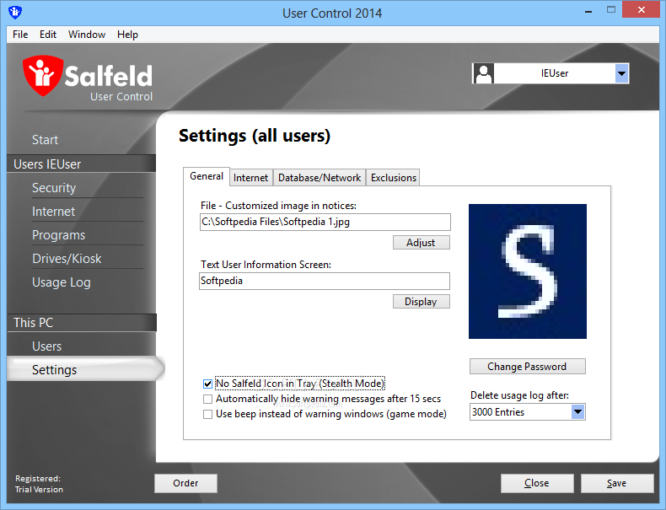
Task: Open Usage Log in the sidebar
Action: point(62,282)
